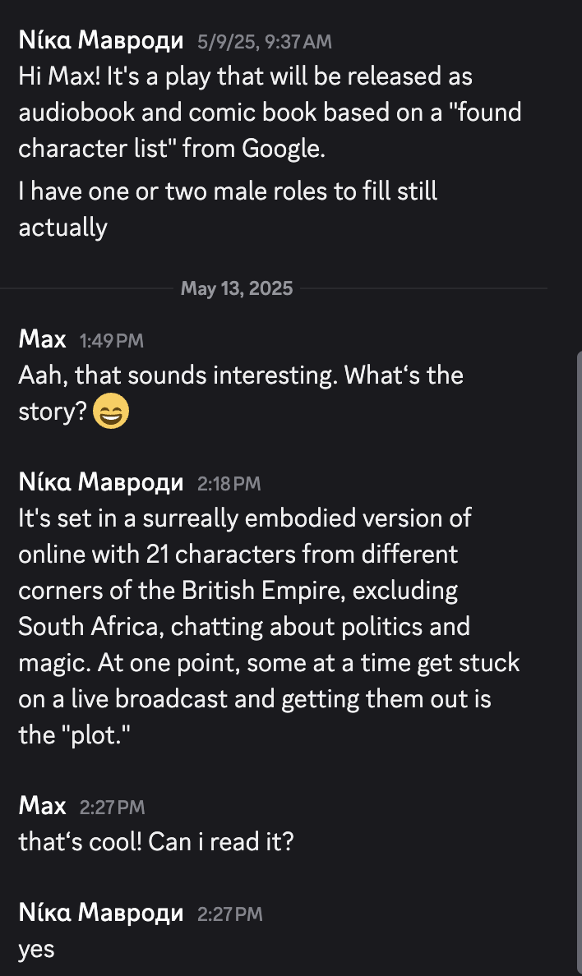Click the May 13, 2025 date divider
Viewport: 582px width, 976px height.
[237, 288]
